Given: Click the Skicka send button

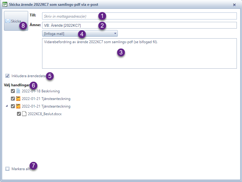Looking at the screenshot, I should pyautogui.click(x=16, y=21).
